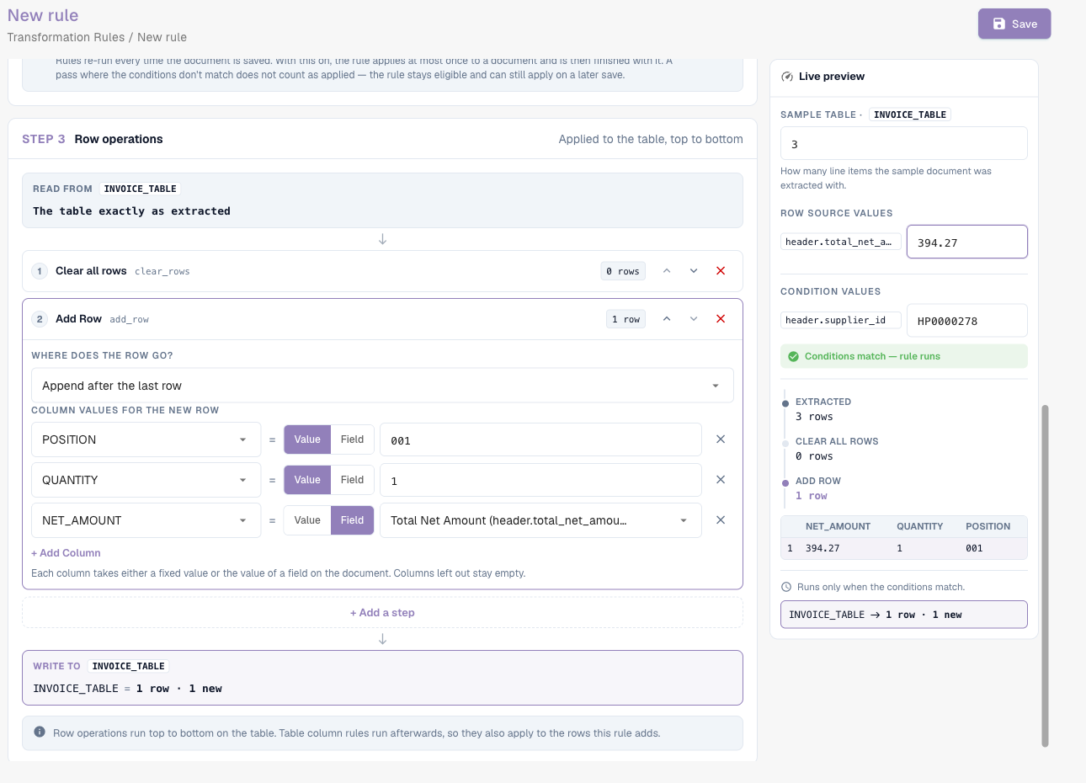
Task: Edit the total net amount sample value
Action: click(x=966, y=242)
